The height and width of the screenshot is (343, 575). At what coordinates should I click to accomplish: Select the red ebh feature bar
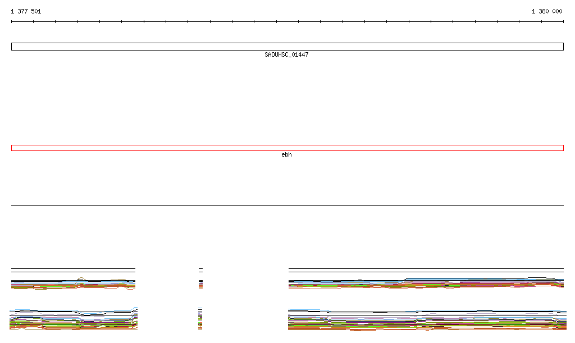[x=287, y=148]
